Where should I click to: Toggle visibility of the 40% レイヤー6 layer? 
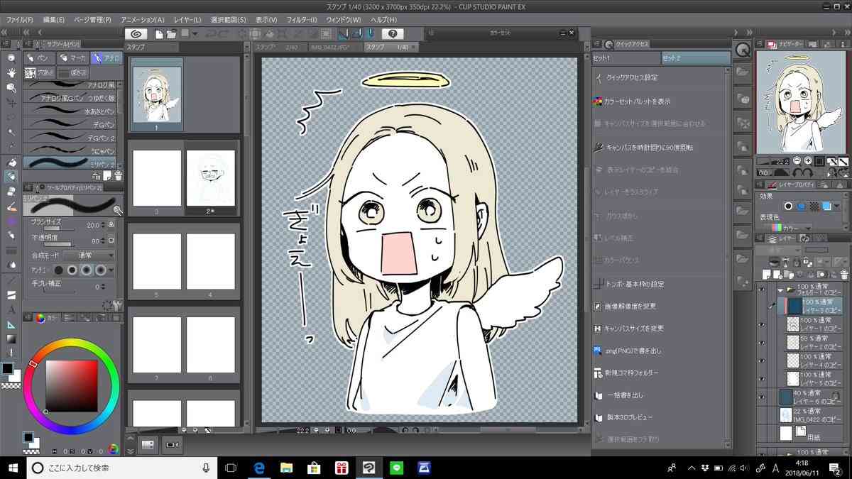tap(761, 396)
